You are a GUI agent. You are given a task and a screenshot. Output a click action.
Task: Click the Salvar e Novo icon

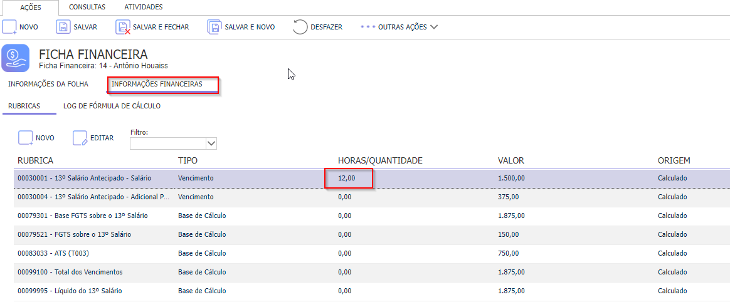214,27
